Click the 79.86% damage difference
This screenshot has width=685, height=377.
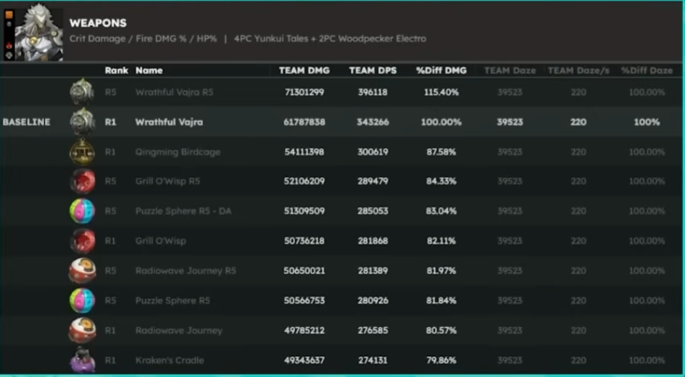[x=441, y=360]
